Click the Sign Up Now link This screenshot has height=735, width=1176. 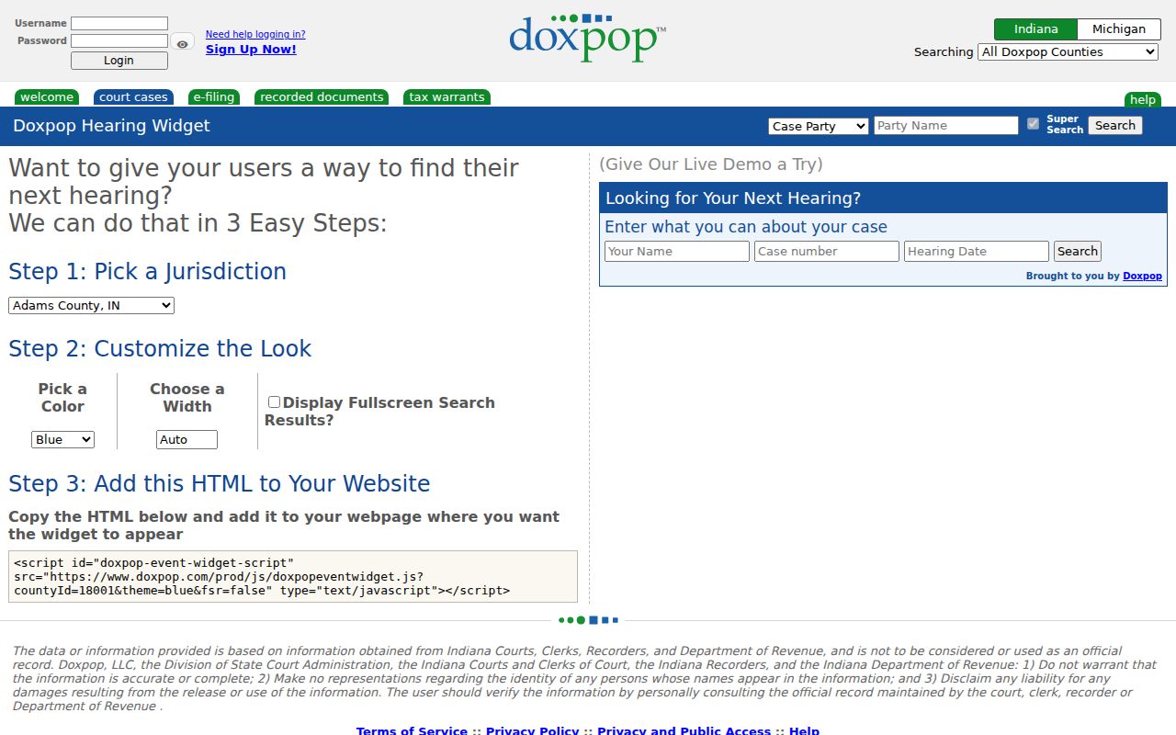click(251, 49)
